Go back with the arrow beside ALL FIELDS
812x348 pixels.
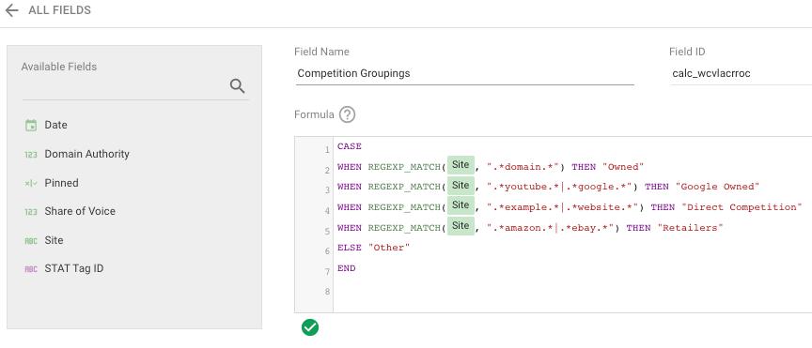point(11,10)
